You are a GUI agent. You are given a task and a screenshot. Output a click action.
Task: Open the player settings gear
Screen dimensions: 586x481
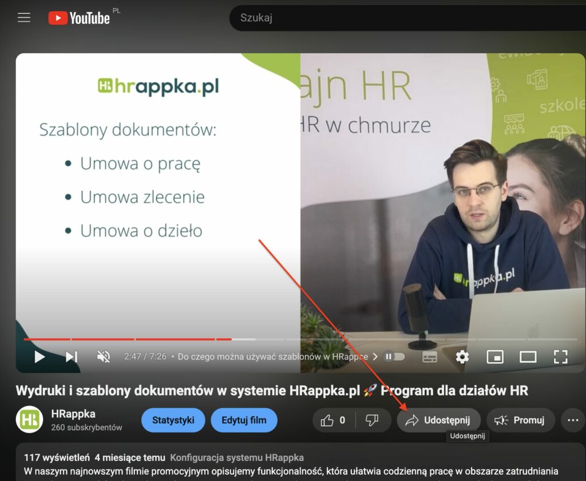pos(462,357)
